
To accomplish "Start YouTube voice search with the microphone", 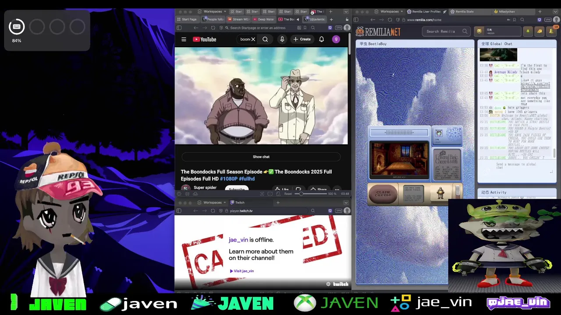I will pyautogui.click(x=282, y=39).
